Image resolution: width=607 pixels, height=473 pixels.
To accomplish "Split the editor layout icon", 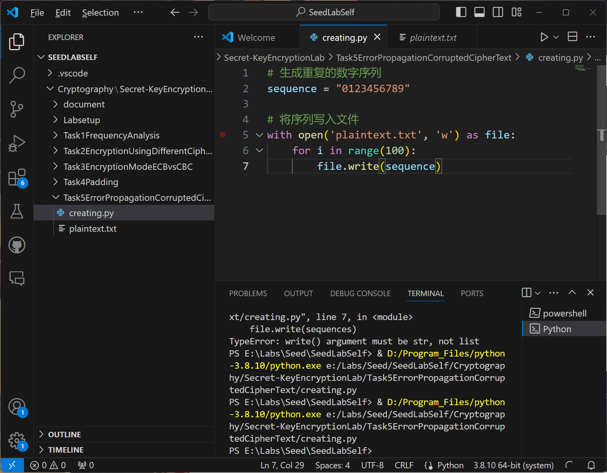I will [572, 37].
